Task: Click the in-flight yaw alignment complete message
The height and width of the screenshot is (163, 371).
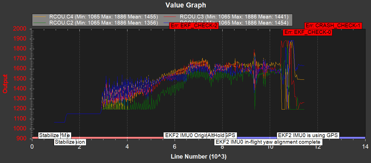Action: pos(268,142)
